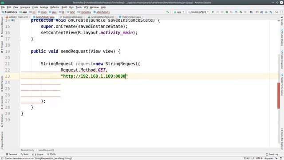The height and width of the screenshot is (160, 284).
Task: Click fold end marker at line 28
Action: pyautogui.click(x=20, y=108)
